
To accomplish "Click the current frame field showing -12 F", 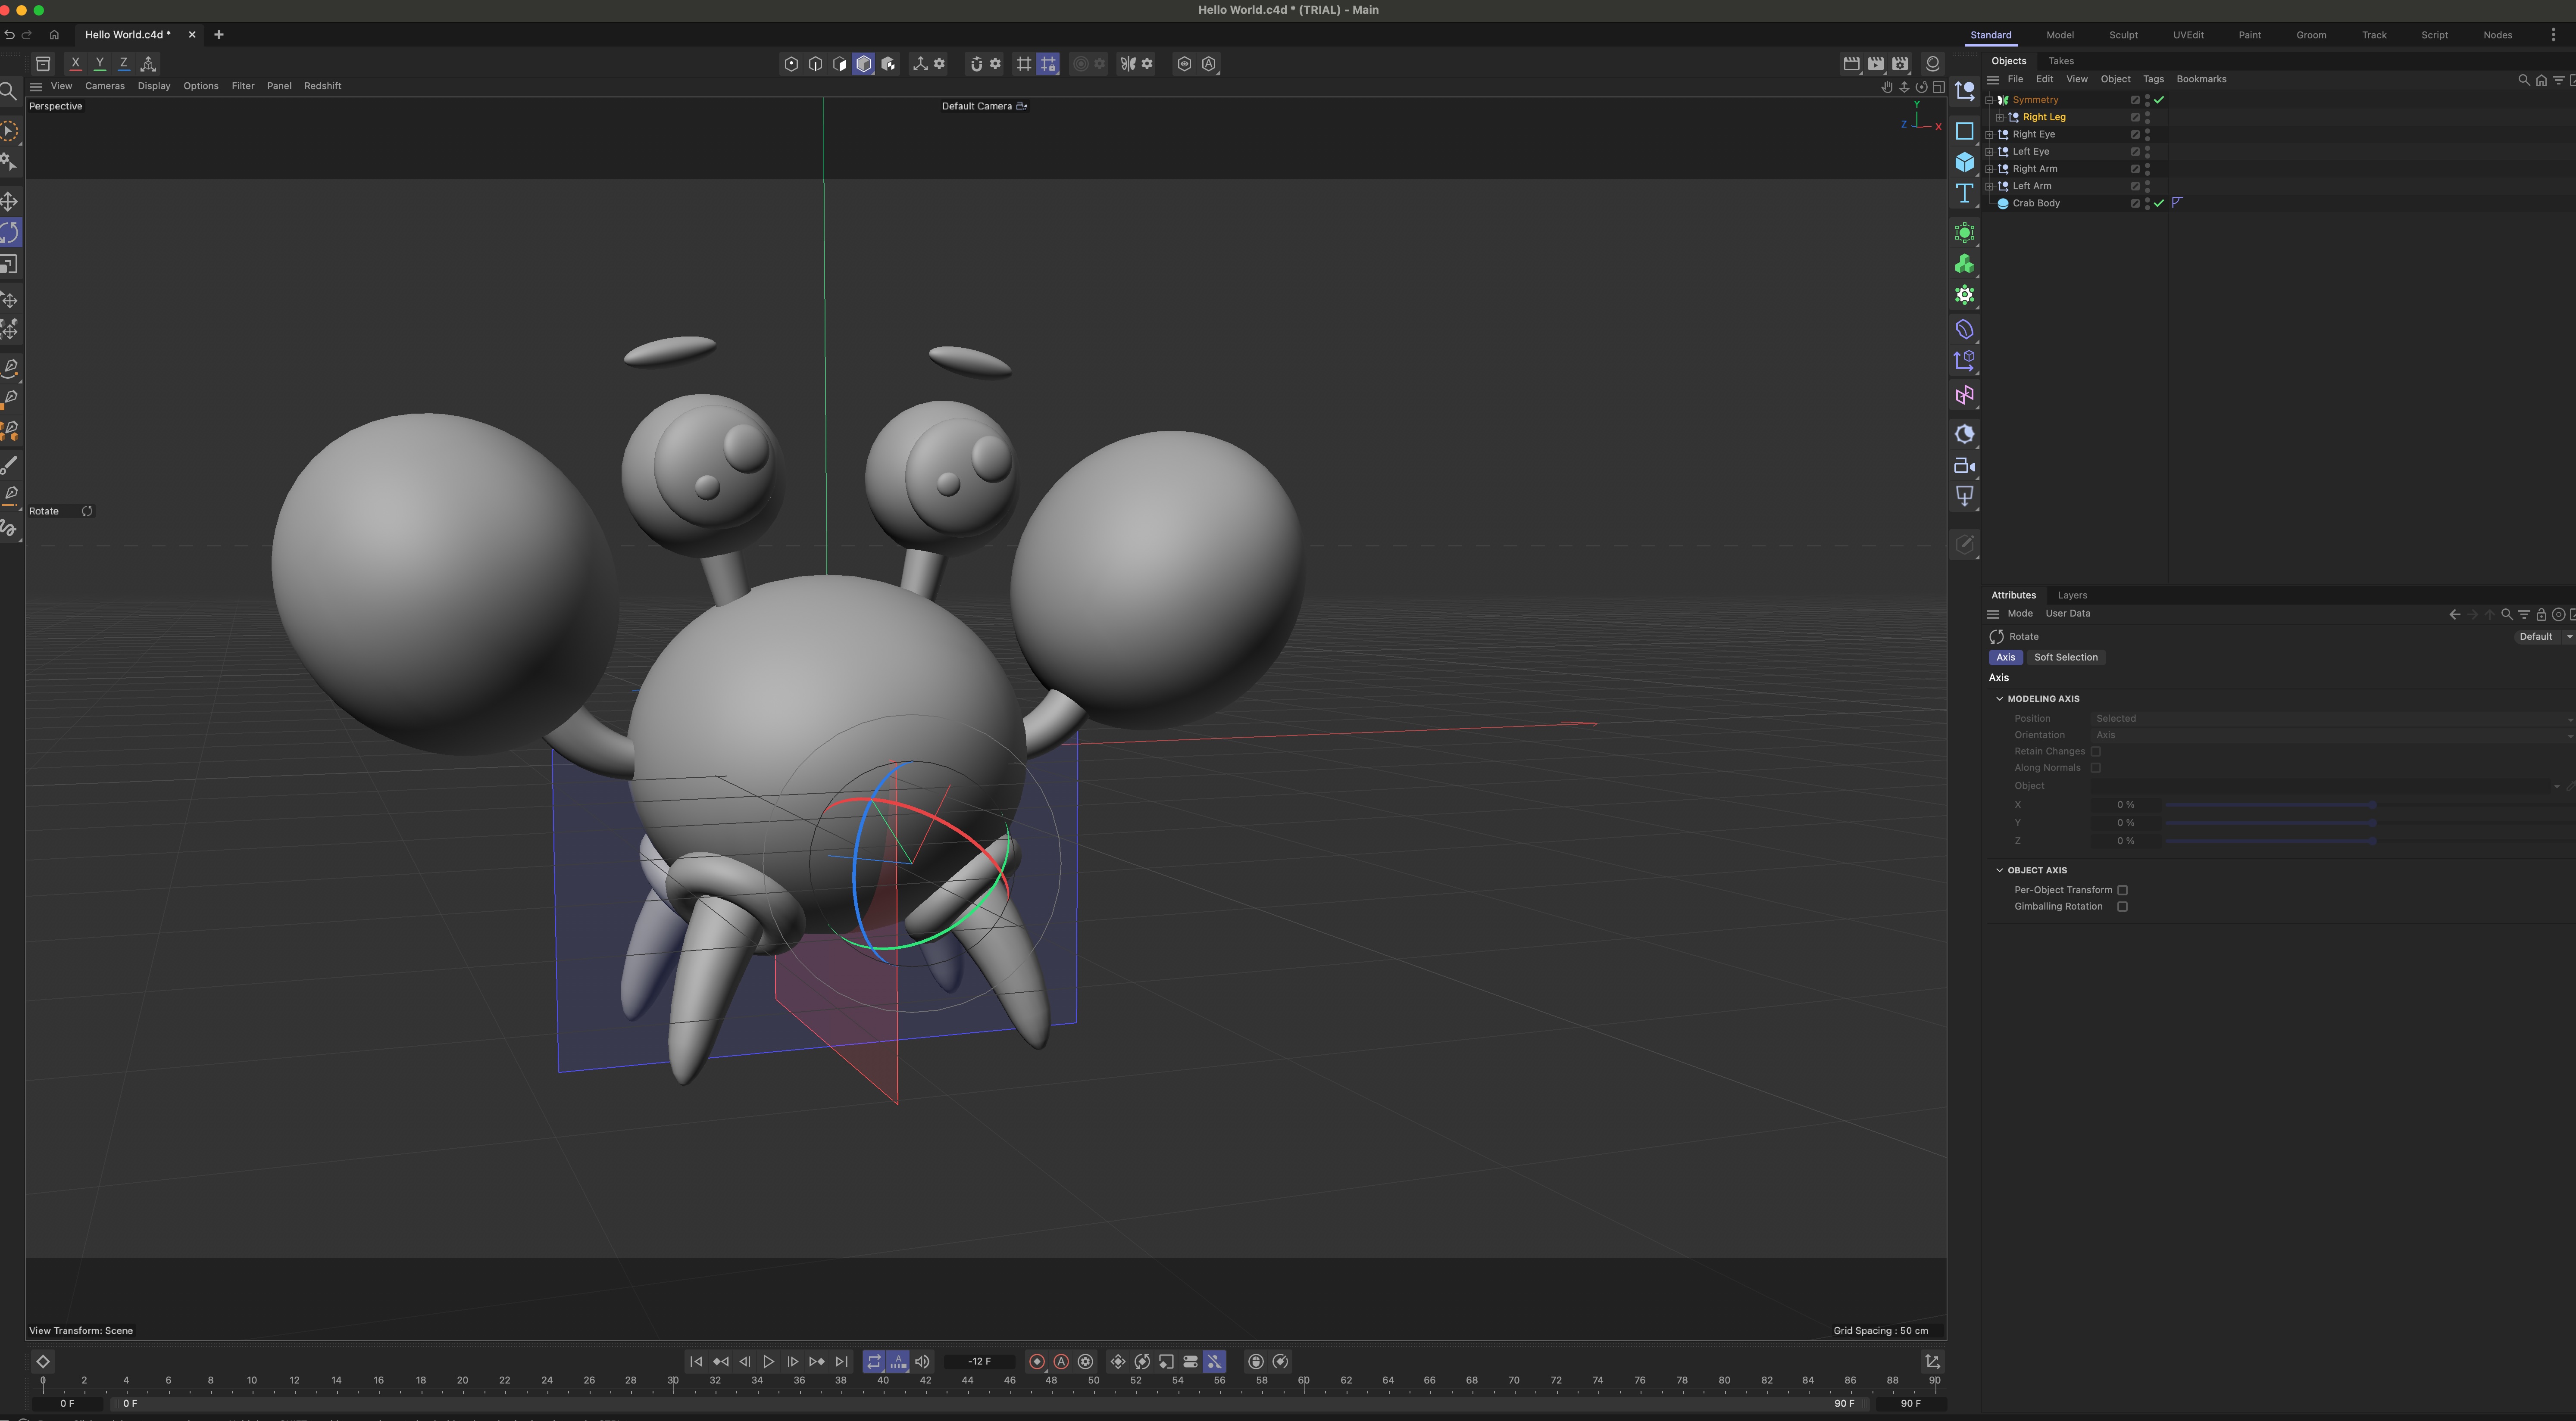I will pyautogui.click(x=979, y=1362).
